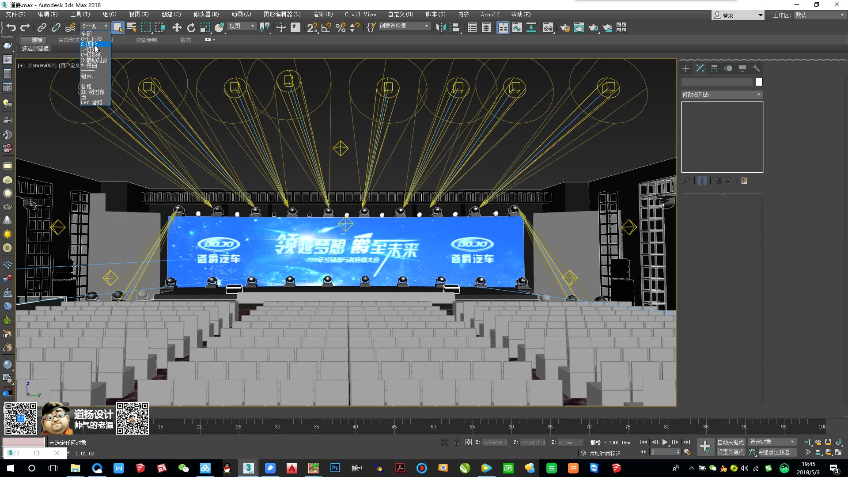This screenshot has width=848, height=477.
Task: Click the white object color swatch
Action: tap(759, 82)
